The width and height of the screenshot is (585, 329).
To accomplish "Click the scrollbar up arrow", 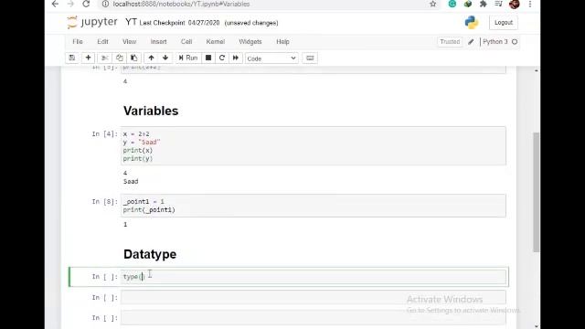I will click(x=537, y=70).
